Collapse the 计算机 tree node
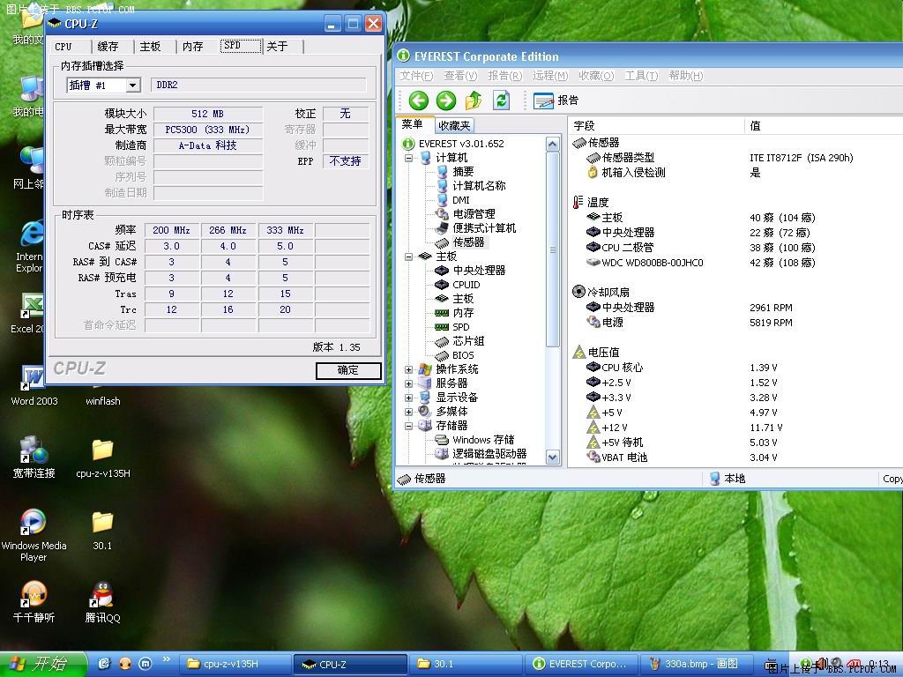 408,158
